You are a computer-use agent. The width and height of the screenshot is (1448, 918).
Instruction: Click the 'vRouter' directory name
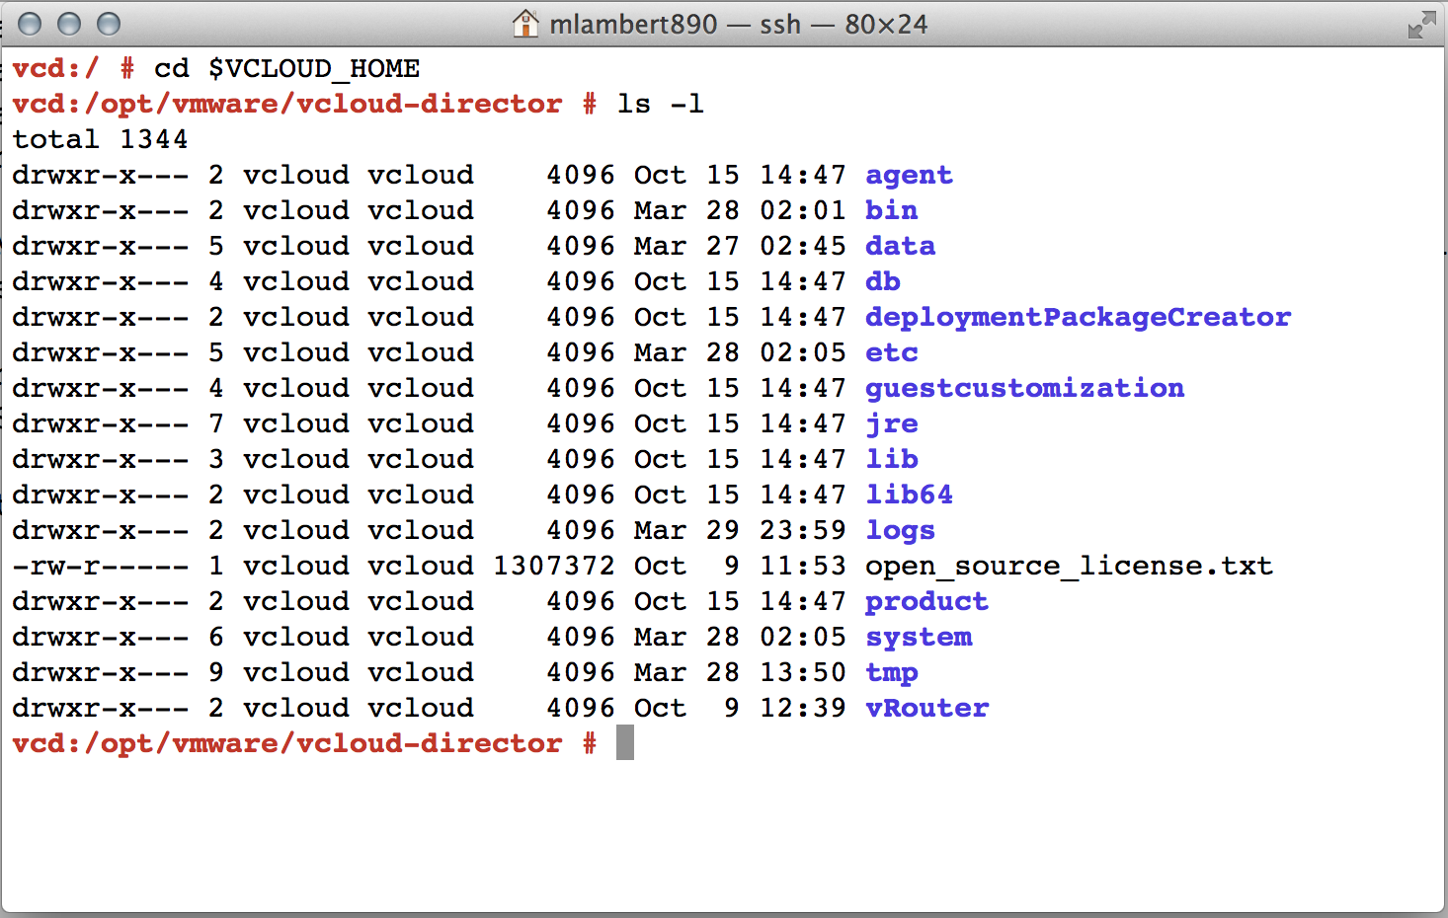point(926,708)
